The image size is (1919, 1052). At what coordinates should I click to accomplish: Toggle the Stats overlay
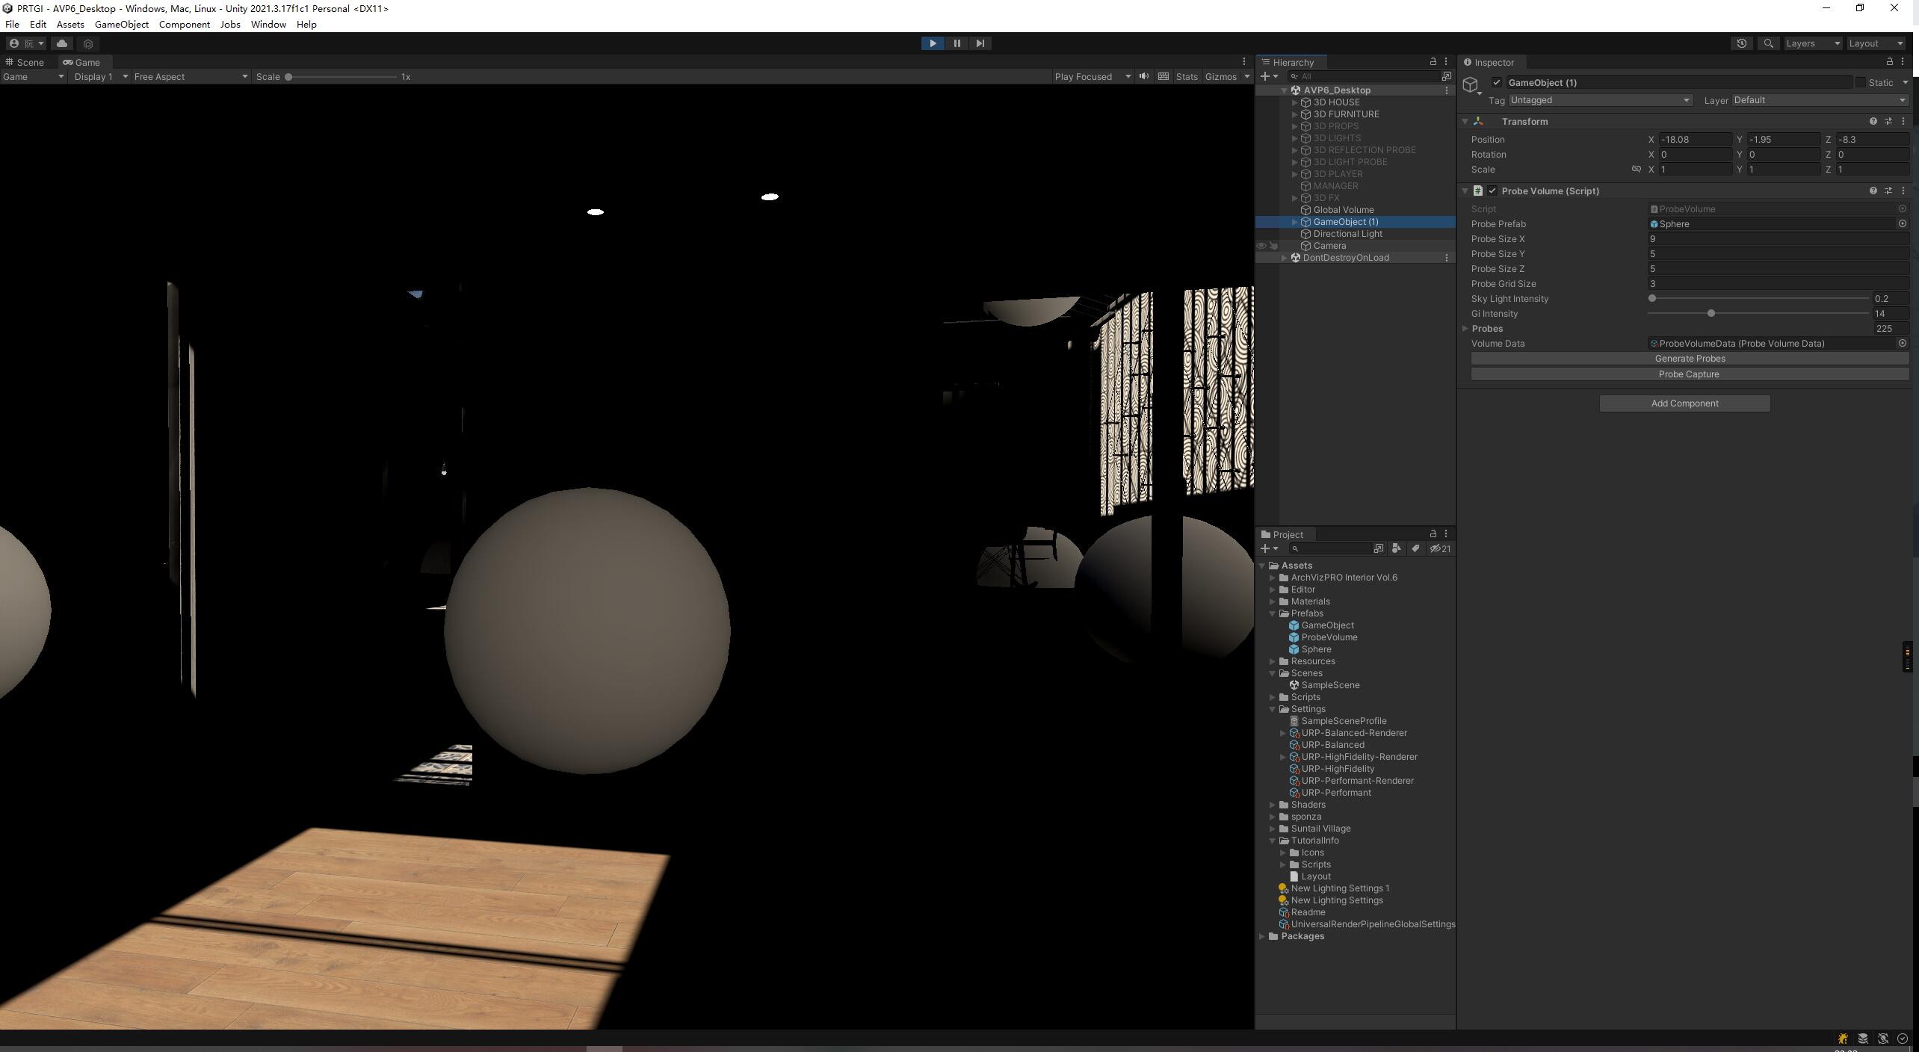(x=1187, y=76)
